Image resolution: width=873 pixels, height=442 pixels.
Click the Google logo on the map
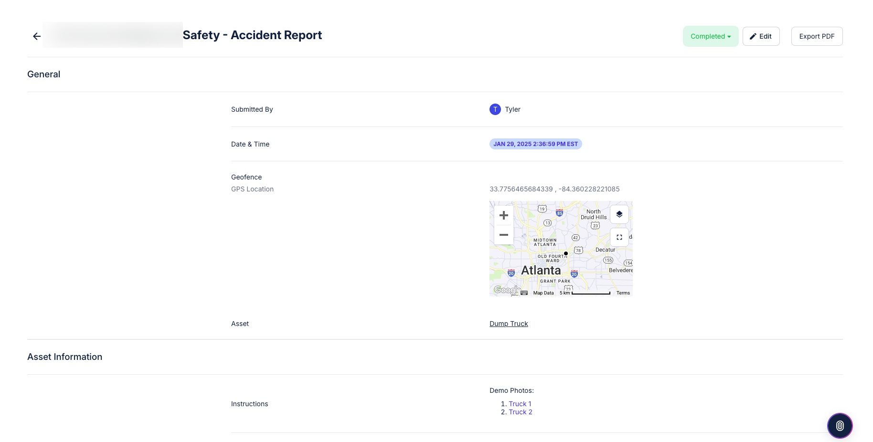pyautogui.click(x=507, y=290)
